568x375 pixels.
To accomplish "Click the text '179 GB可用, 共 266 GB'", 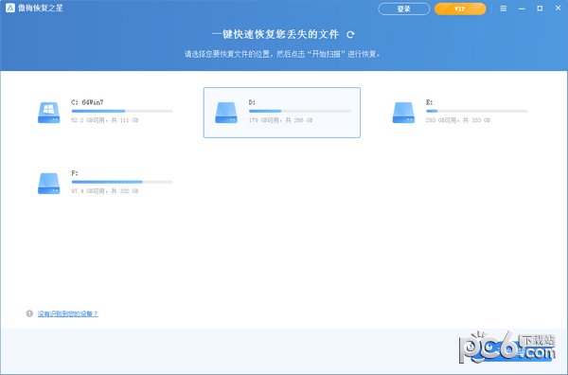I will (281, 120).
